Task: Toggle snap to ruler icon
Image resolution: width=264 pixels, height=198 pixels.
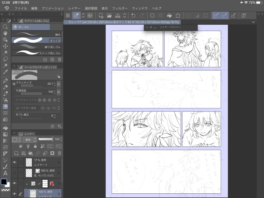Action: [216, 16]
